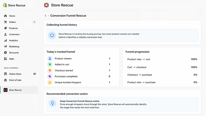Click 'Product view → cart' progression row
Viewport: 206px width, 116px height.
coord(162,59)
